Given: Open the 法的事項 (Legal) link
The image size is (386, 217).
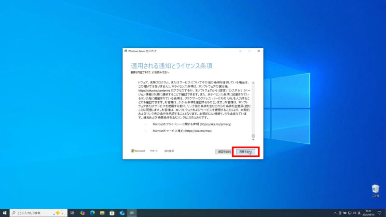Looking at the screenshot, I should pyautogui.click(x=169, y=151).
